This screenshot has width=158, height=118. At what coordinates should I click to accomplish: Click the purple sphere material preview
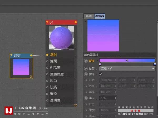[61, 38]
